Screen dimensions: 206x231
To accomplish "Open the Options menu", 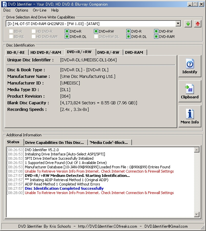I will (22, 10).
